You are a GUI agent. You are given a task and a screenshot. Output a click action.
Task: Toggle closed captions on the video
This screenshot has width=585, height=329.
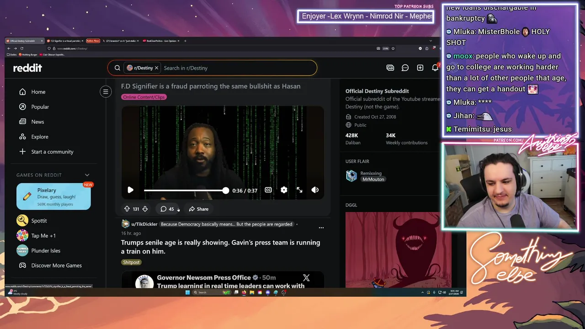(x=268, y=190)
